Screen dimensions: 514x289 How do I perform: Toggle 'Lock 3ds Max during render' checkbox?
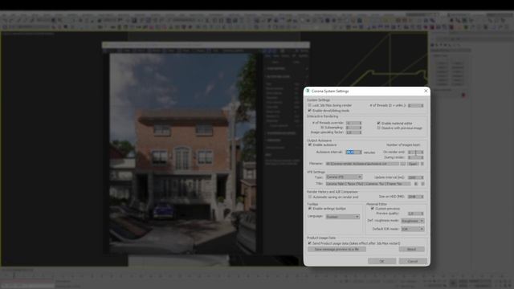pos(310,105)
